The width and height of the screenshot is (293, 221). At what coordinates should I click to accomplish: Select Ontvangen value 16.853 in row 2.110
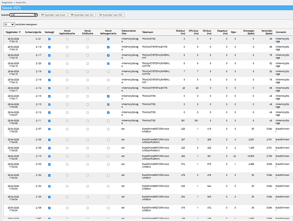pyautogui.click(x=251, y=156)
